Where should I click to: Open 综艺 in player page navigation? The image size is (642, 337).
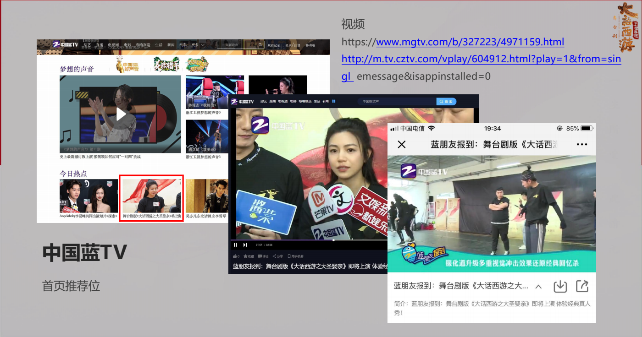264,101
